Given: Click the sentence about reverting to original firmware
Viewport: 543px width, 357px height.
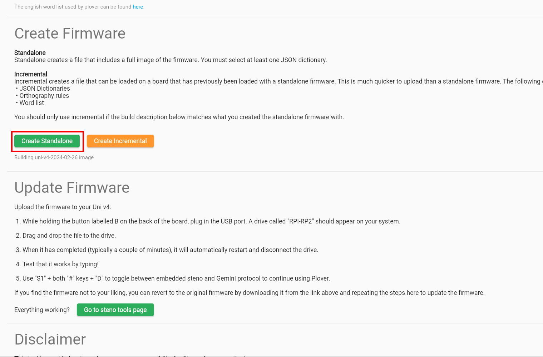Looking at the screenshot, I should (x=250, y=293).
